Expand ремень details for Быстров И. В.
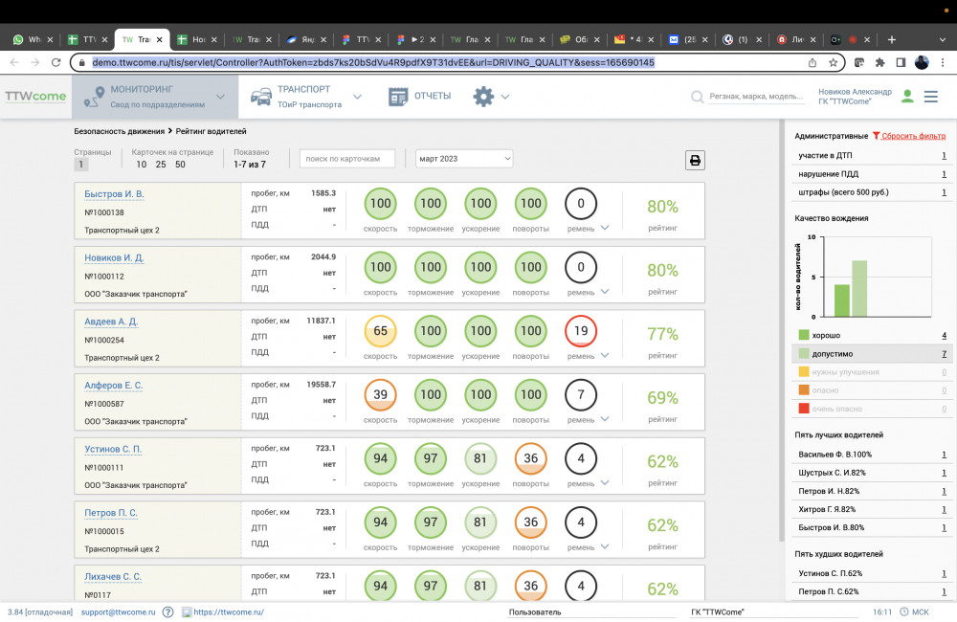The height and width of the screenshot is (622, 957). tap(605, 228)
